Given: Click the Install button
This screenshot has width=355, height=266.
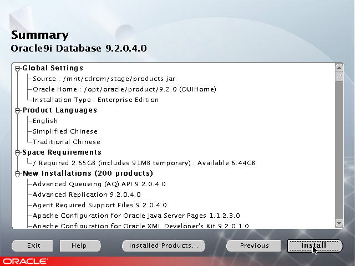Looking at the screenshot, I should click(315, 245).
